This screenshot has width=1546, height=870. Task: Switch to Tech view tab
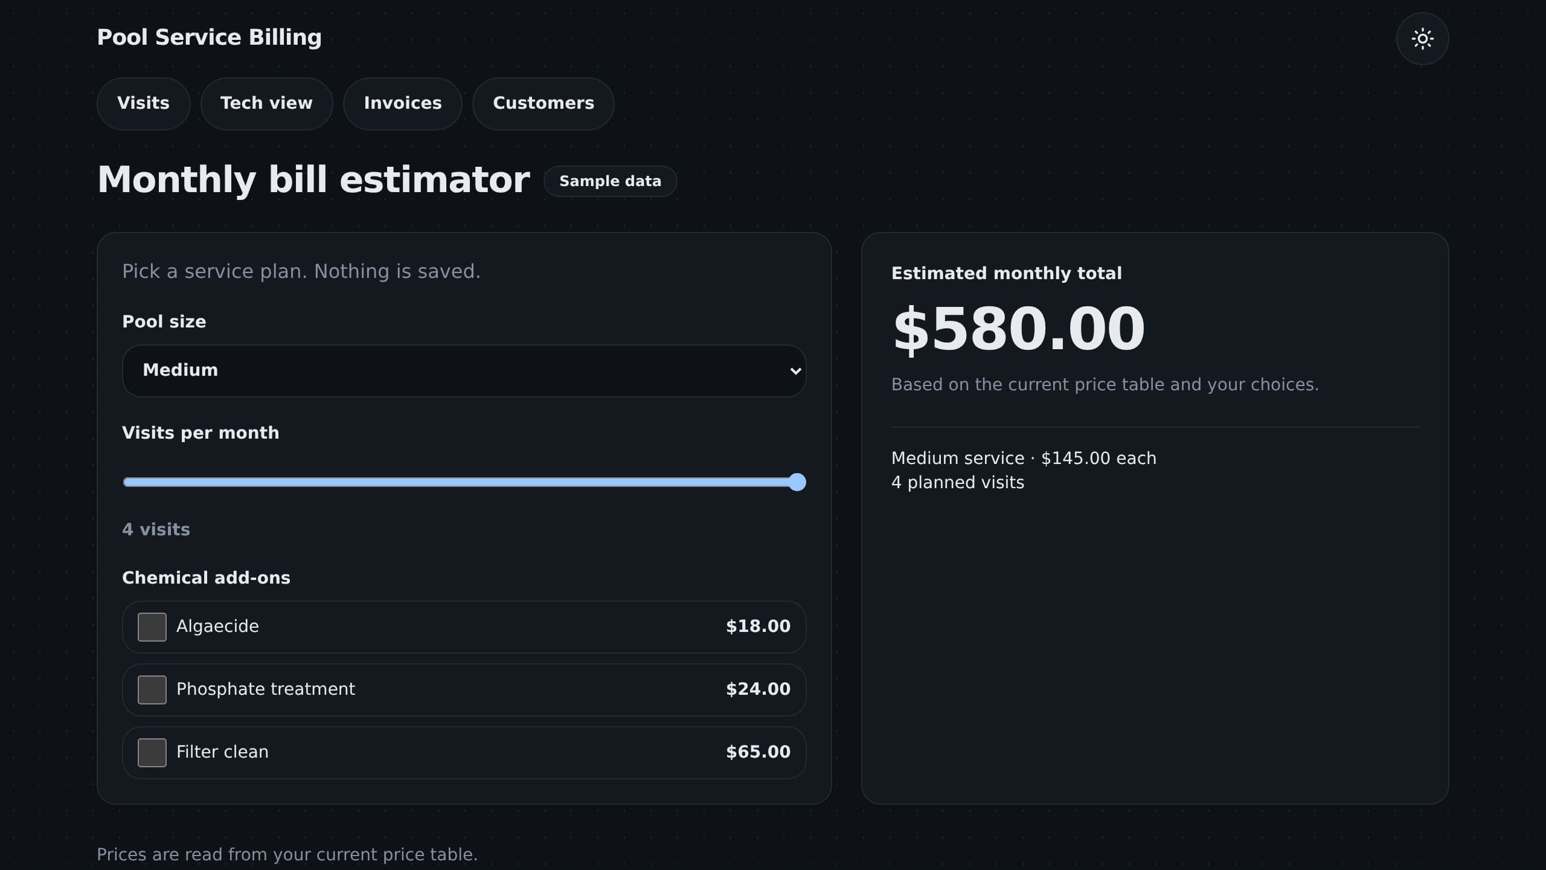click(x=266, y=103)
